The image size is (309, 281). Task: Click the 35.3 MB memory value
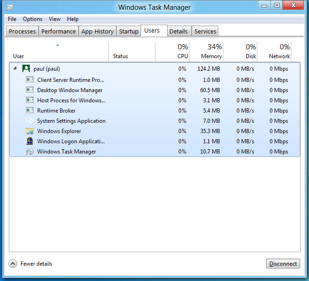click(x=210, y=131)
